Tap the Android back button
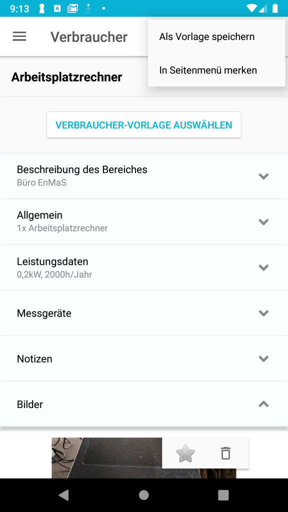 point(63,495)
